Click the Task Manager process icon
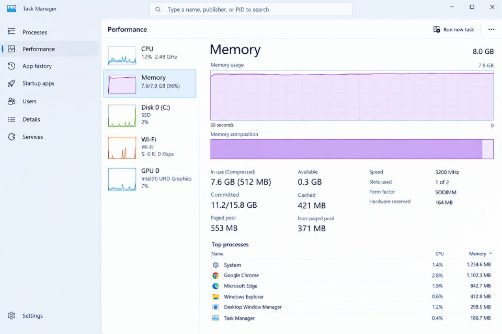Viewport: 502px width, 334px height. 216,318
